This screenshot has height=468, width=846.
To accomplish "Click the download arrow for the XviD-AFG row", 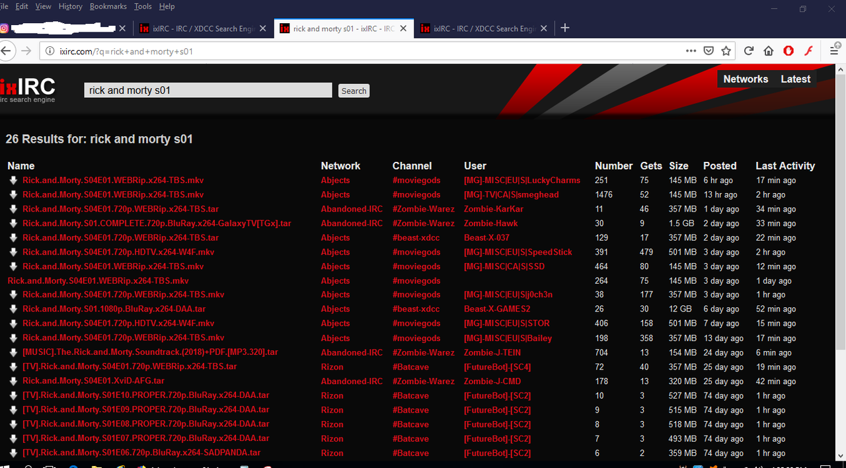I will [x=13, y=381].
